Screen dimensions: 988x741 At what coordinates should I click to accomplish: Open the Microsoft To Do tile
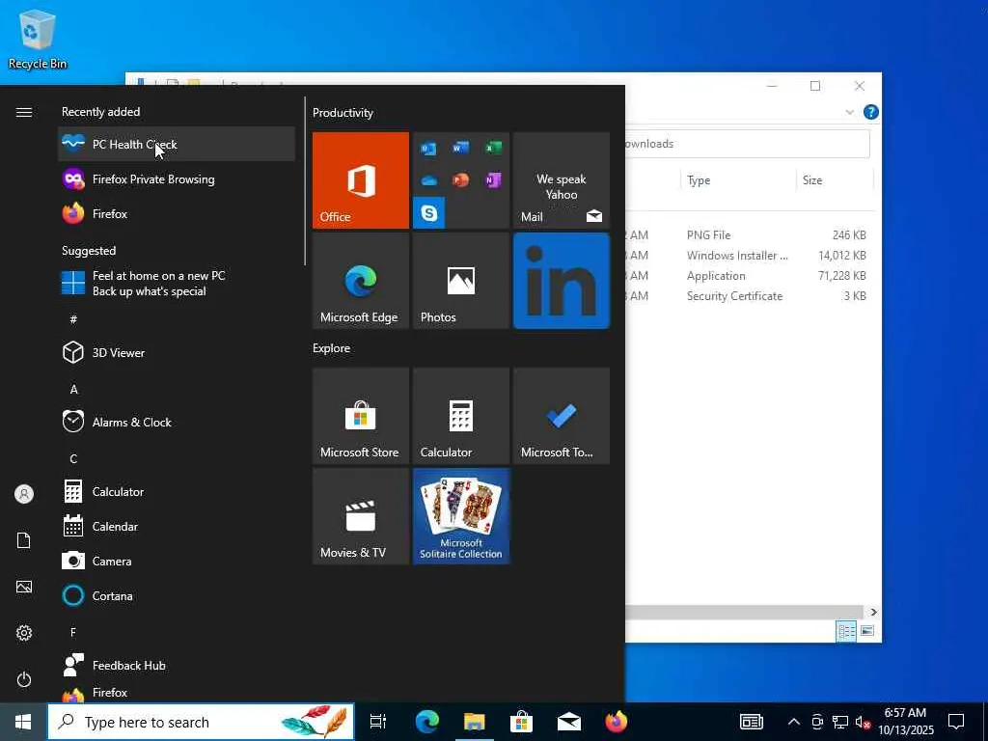pyautogui.click(x=562, y=416)
